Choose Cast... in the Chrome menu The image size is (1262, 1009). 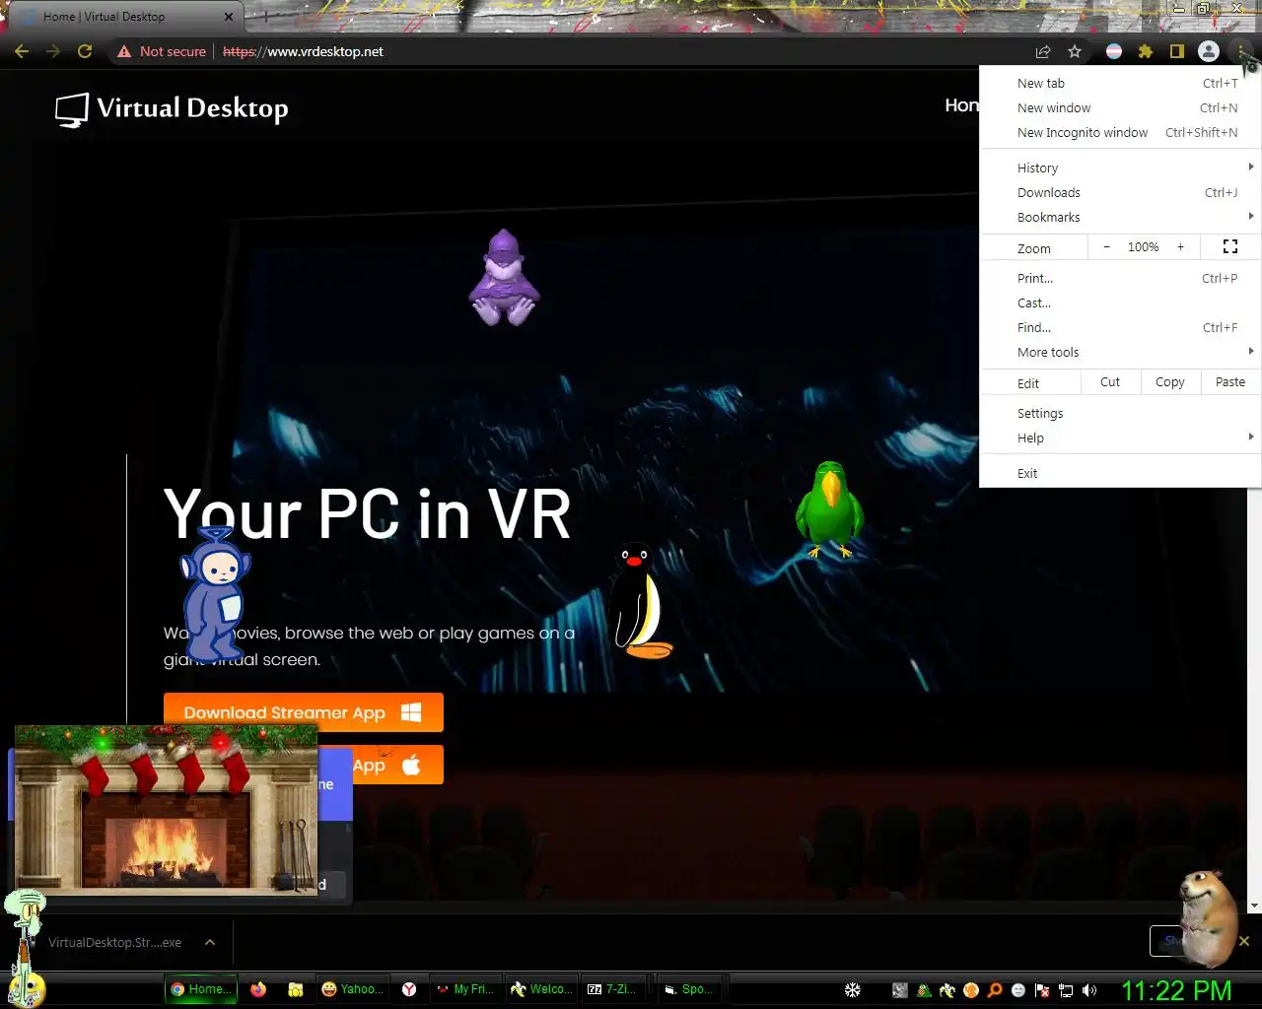pos(1121,303)
